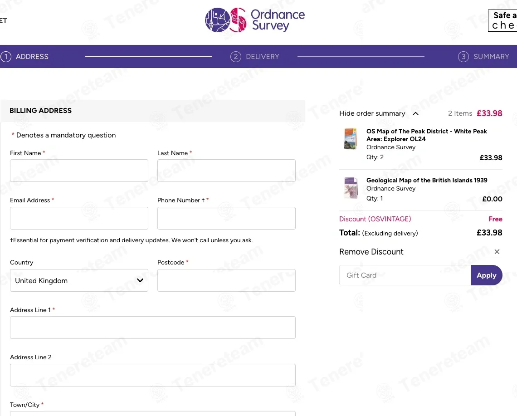Click the step 3 Summary circle icon
The height and width of the screenshot is (416, 517).
point(463,57)
